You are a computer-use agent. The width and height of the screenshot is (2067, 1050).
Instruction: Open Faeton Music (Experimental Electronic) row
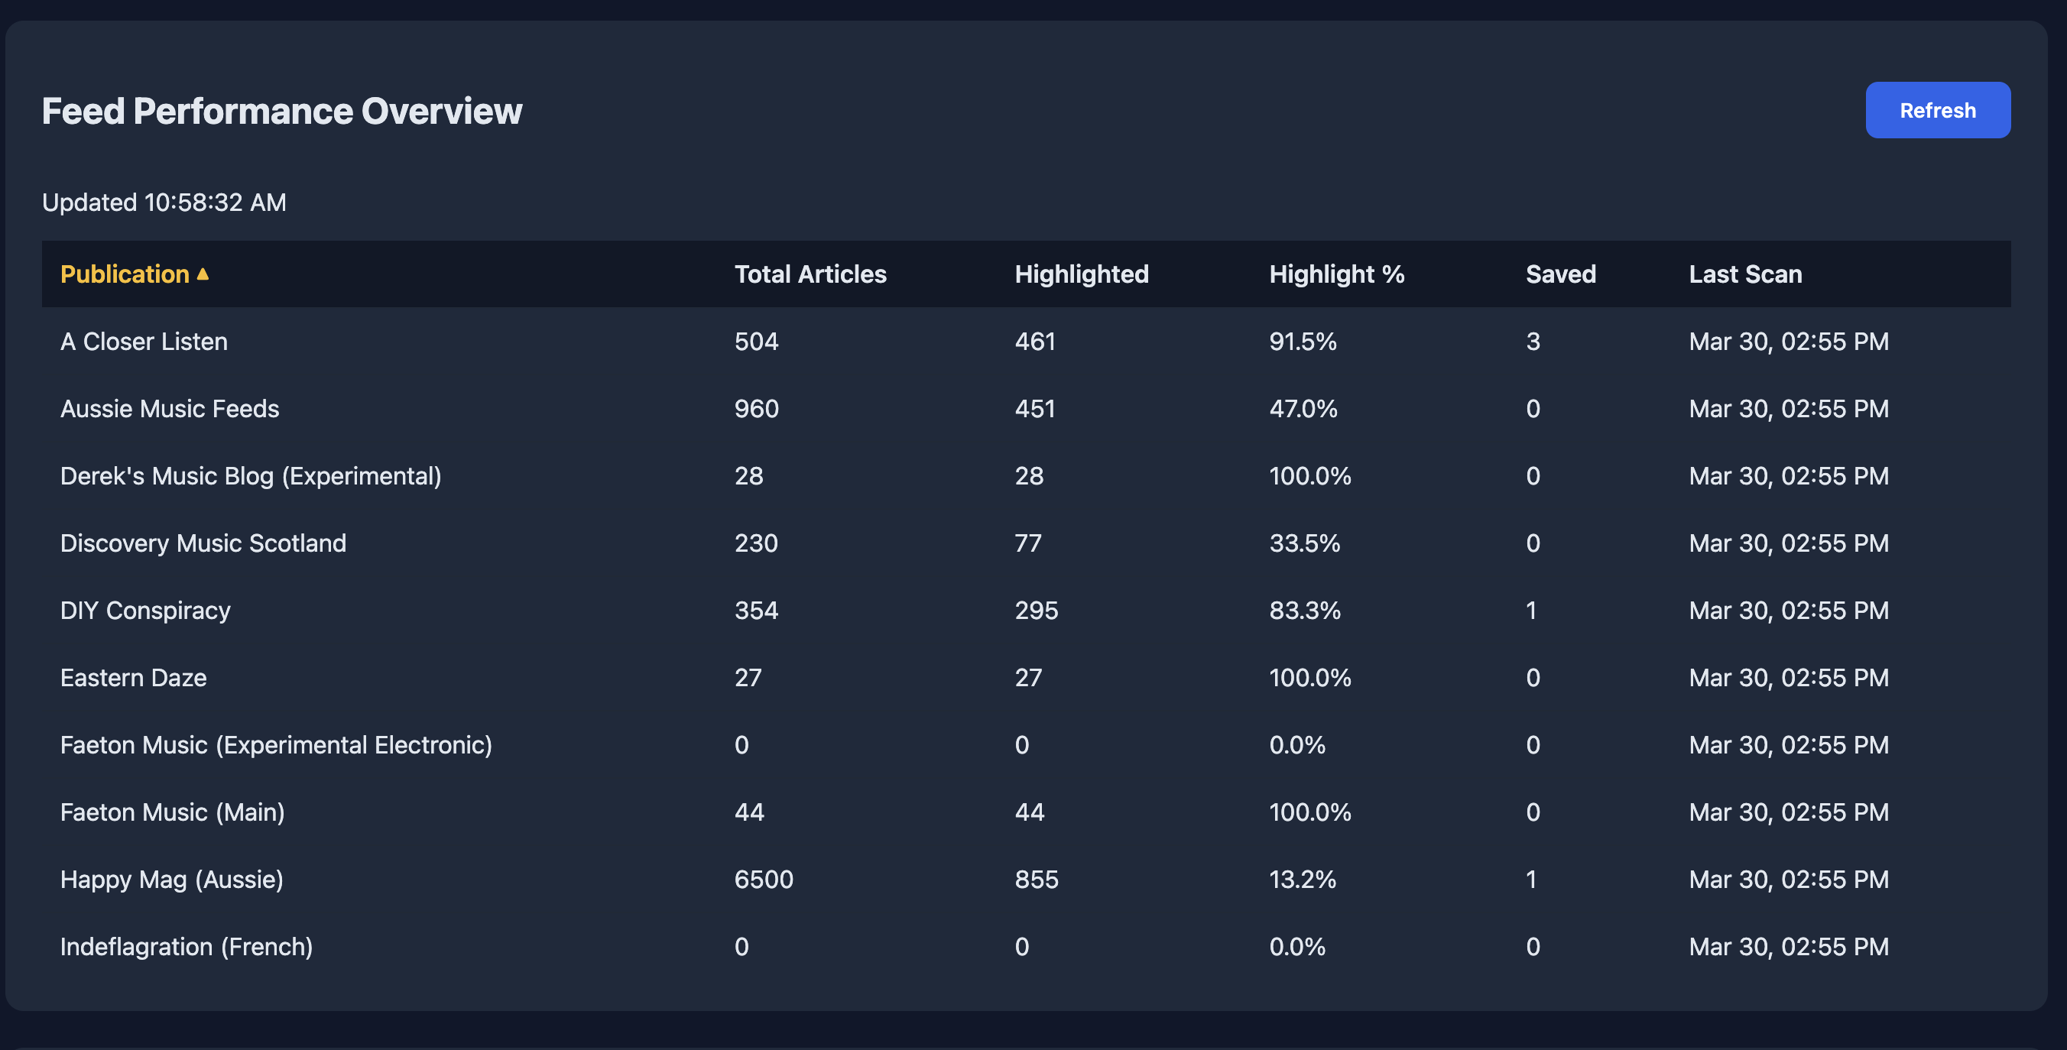pos(276,746)
